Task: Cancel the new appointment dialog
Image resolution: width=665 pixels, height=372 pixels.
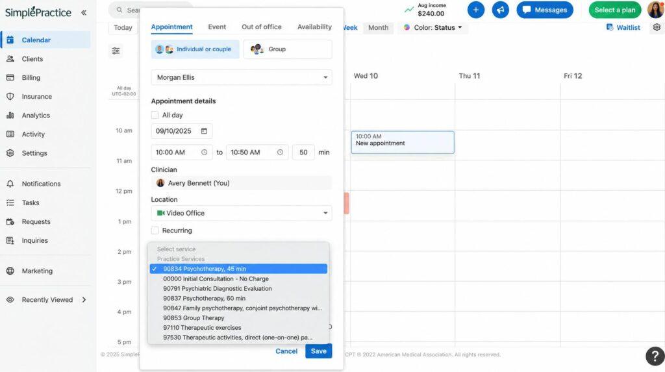Action: pyautogui.click(x=286, y=351)
